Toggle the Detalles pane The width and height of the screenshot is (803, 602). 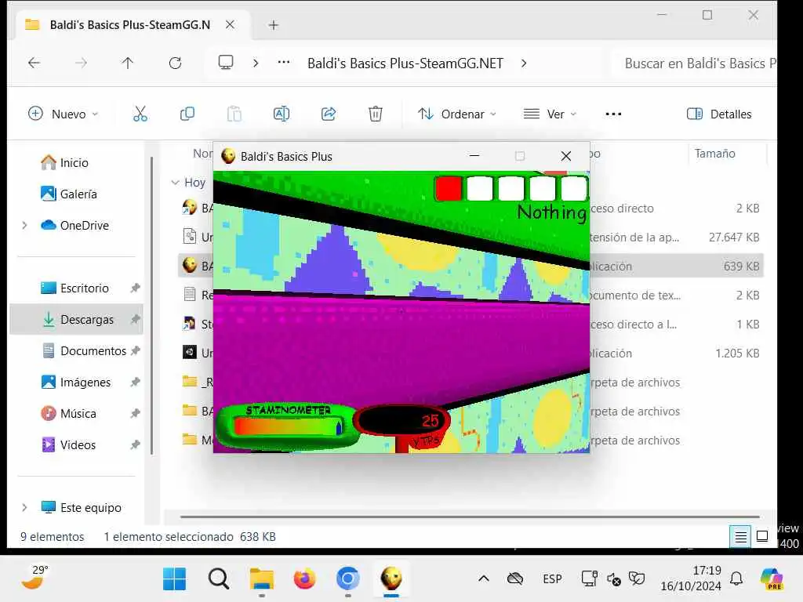pyautogui.click(x=718, y=114)
